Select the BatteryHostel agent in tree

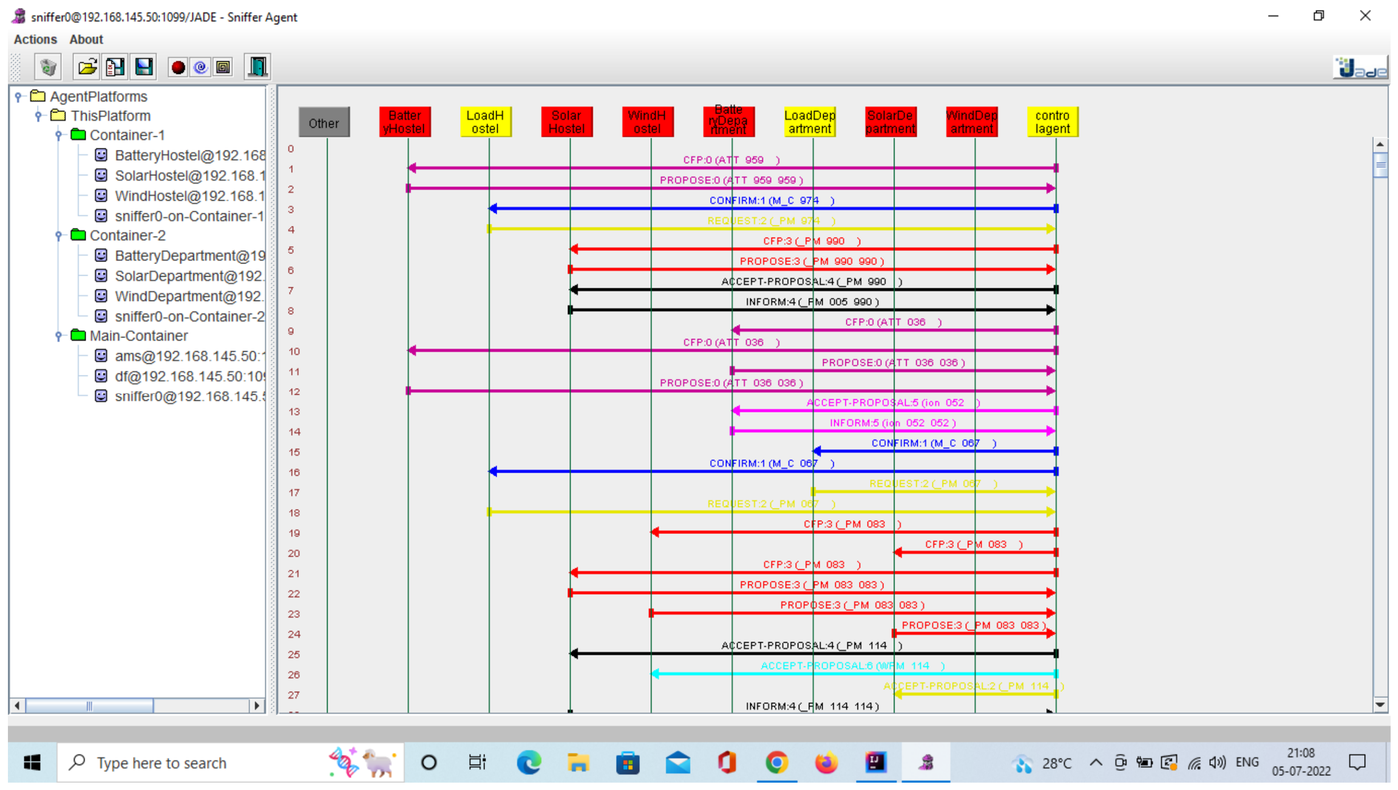pyautogui.click(x=189, y=155)
